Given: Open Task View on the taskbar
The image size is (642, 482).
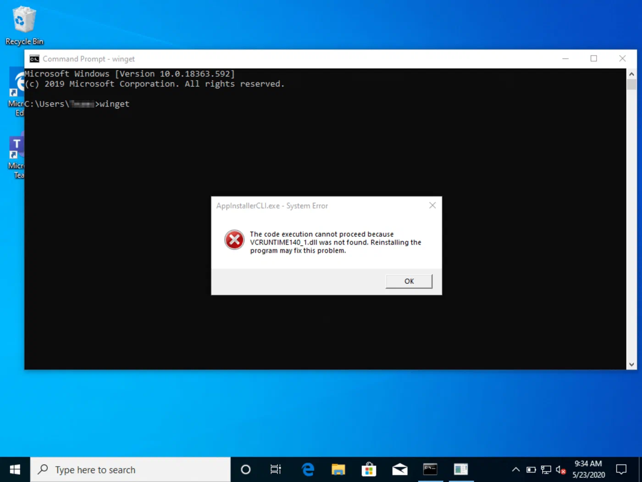Looking at the screenshot, I should point(276,470).
